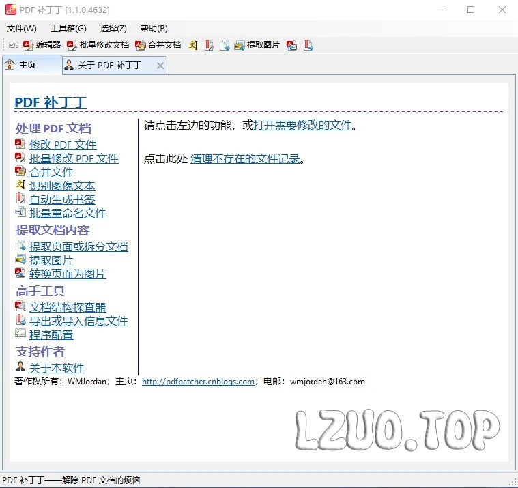
Task: Click the 修改 PDF 文件 link
Action: pos(63,145)
